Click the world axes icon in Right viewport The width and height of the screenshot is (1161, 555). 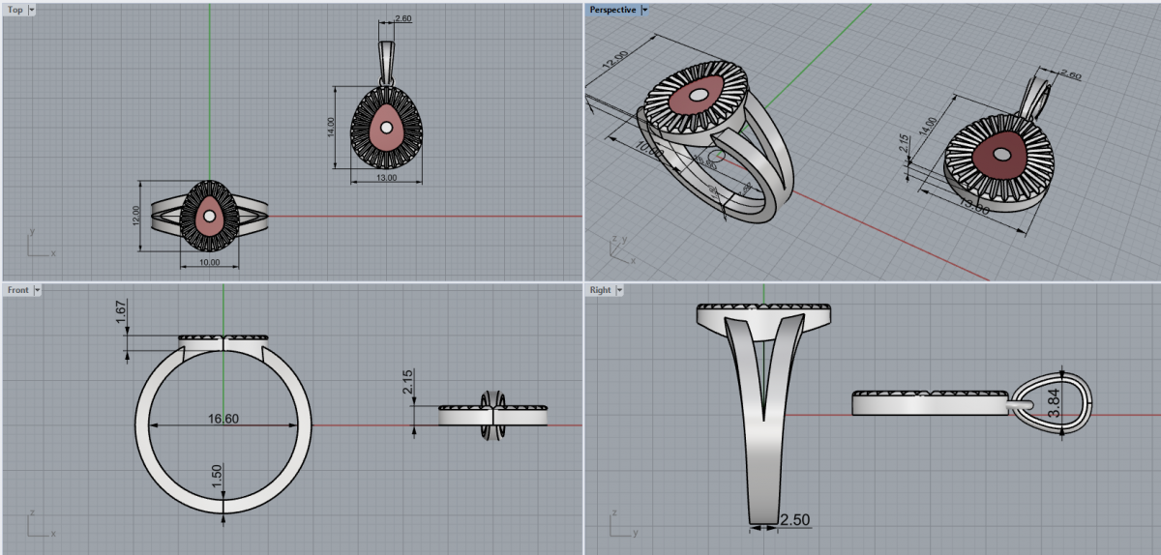coord(621,525)
